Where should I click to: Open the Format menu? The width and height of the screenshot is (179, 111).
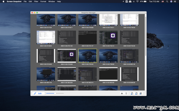tap(43, 1)
